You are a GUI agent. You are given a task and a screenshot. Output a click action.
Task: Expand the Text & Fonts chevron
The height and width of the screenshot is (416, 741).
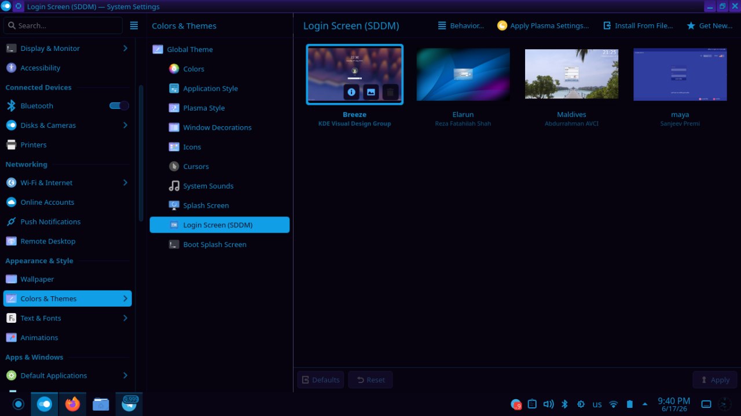click(125, 318)
